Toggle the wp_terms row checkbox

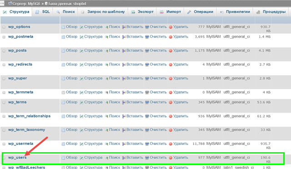pos(4,102)
